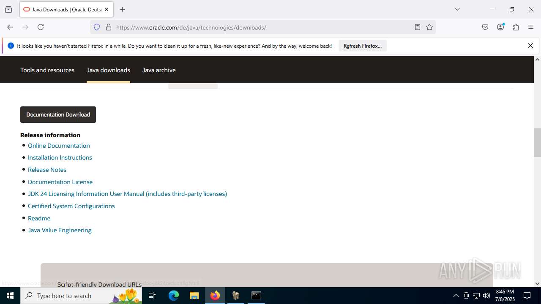Open JDK 24 Licensing Information User Manual

(x=127, y=194)
